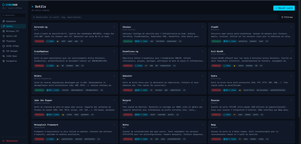Open Playbooks in the sidebar
Image resolution: width=301 pixels, height=144 pixels.
[14, 41]
